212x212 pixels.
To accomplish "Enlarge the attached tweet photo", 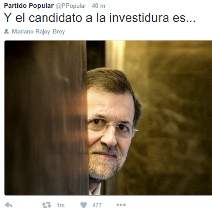I will pyautogui.click(x=108, y=118).
